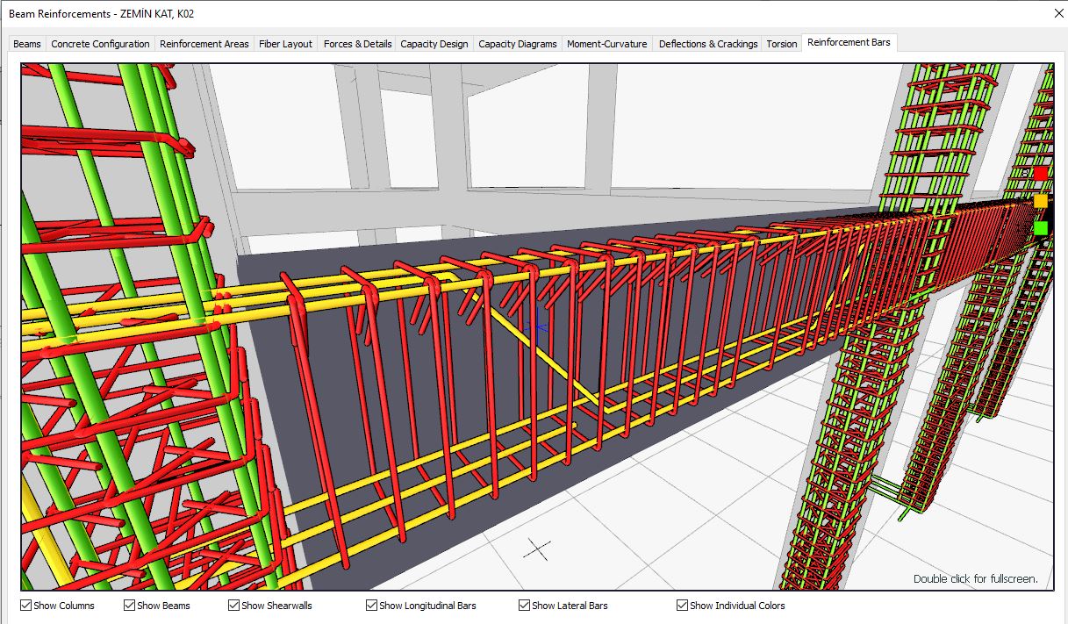Enable the Show Columns checkbox
Image resolution: width=1068 pixels, height=624 pixels.
coord(24,605)
